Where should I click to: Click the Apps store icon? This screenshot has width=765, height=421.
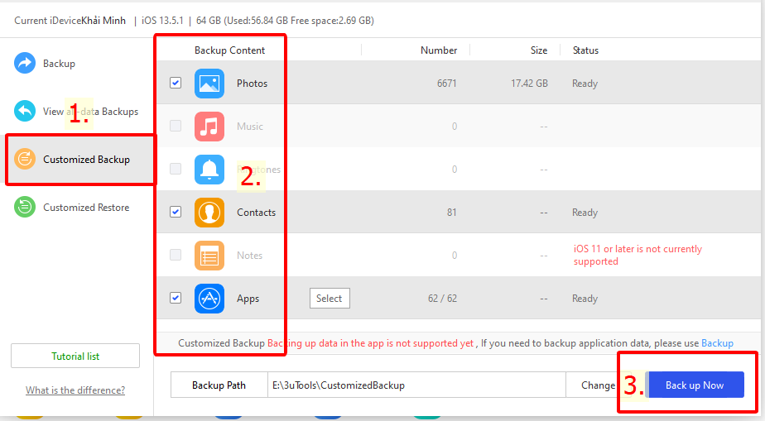209,299
